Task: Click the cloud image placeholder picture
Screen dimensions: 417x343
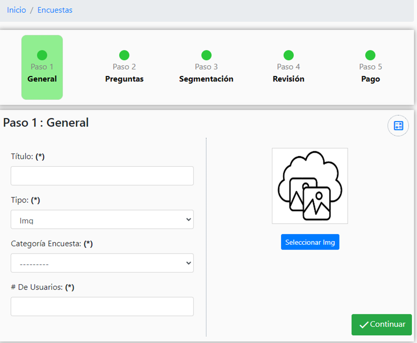Action: (310, 186)
